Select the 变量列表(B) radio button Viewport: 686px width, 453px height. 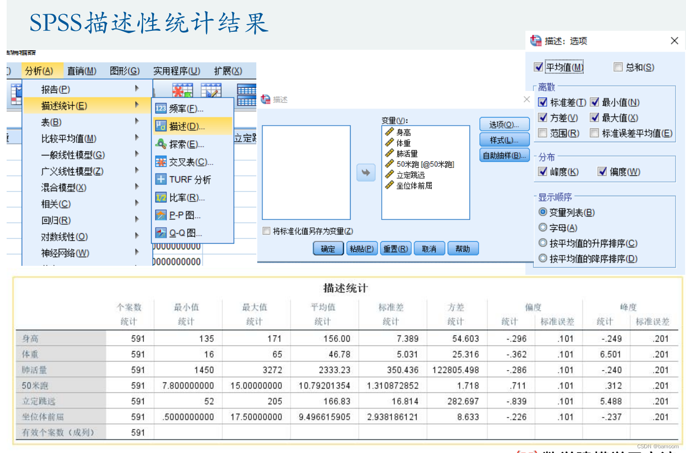coord(543,212)
